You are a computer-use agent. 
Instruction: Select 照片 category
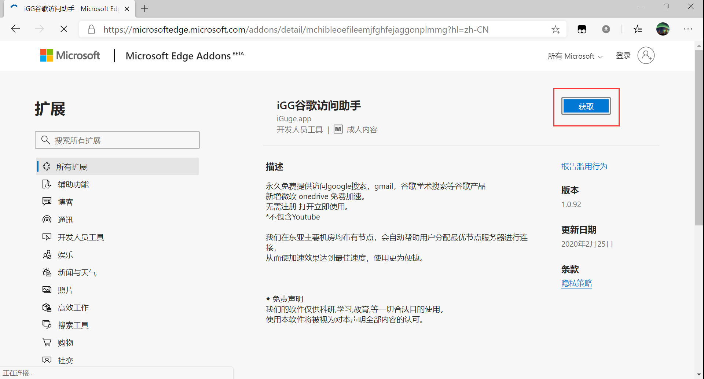(x=66, y=290)
